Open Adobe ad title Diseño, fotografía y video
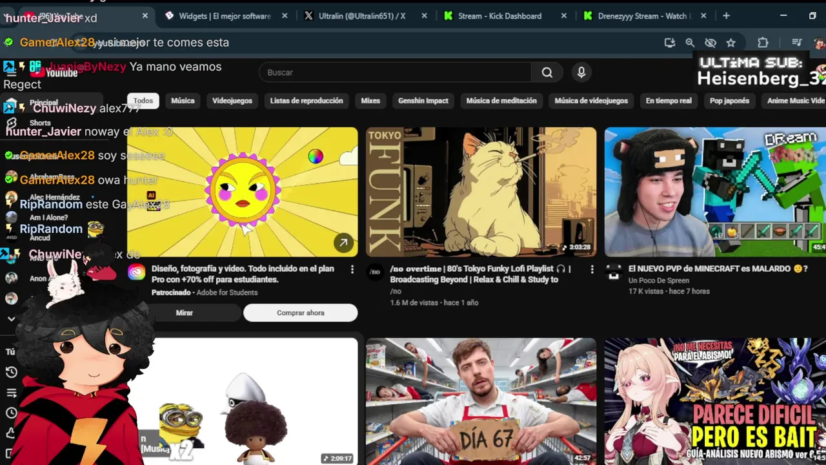 [x=243, y=274]
